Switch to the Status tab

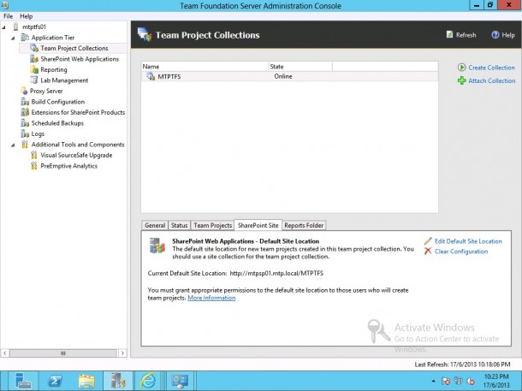coord(179,225)
